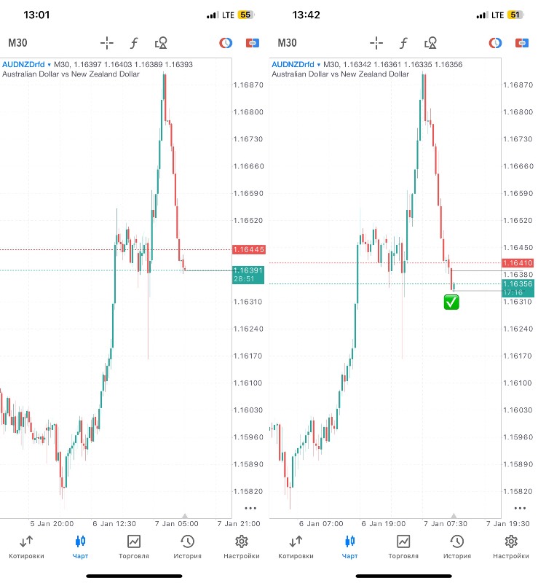Open objects shapes icon in right chart

tap(431, 43)
